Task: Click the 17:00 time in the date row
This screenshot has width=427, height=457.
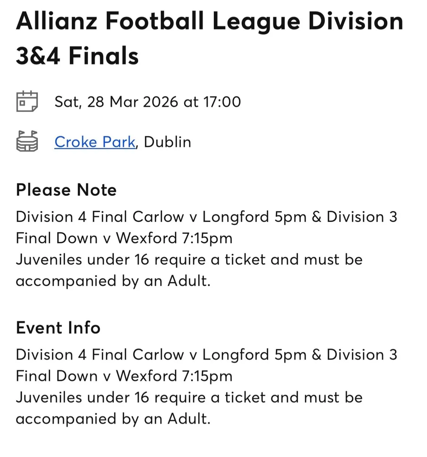Action: [222, 101]
